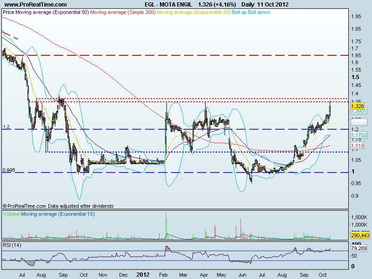
Task: Select Moving average (Exponential 50) legend
Action: pyautogui.click(x=52, y=13)
